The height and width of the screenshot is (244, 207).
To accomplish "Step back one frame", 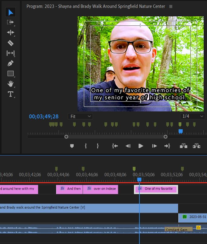I will click(128, 146).
